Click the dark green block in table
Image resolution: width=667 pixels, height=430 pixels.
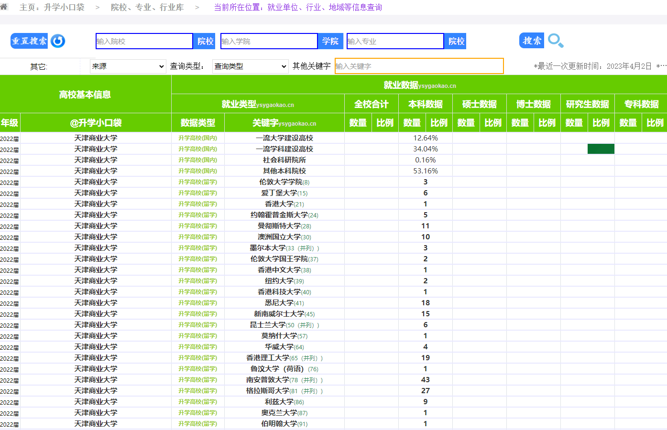point(601,149)
